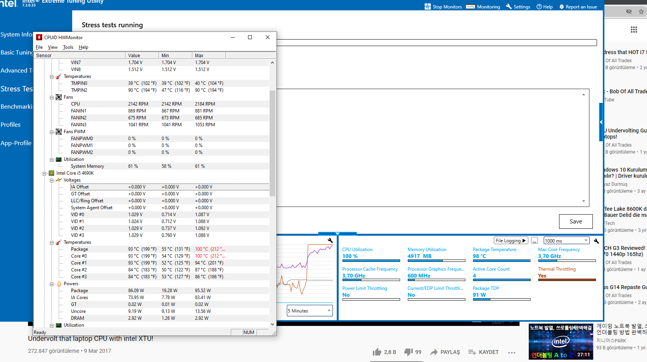Click the Stop Monitors icon
647x362 pixels.
(x=427, y=7)
